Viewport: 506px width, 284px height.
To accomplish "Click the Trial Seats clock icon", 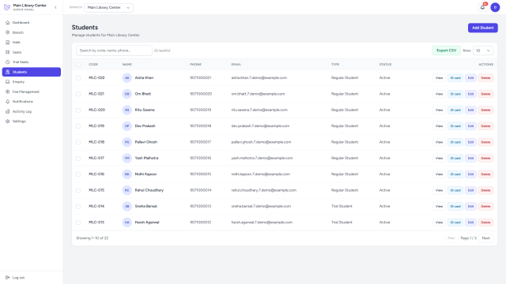I will click(x=8, y=62).
